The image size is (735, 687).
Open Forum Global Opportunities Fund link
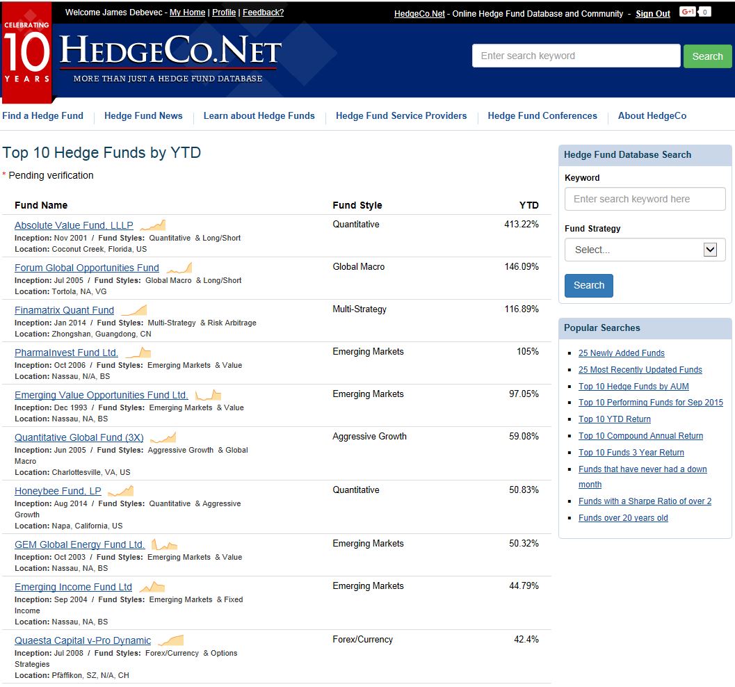pyautogui.click(x=87, y=268)
